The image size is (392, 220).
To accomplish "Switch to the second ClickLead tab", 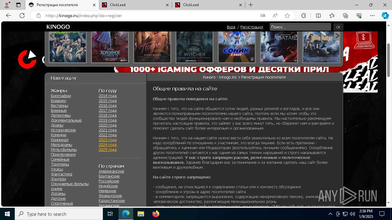I will click(135, 5).
